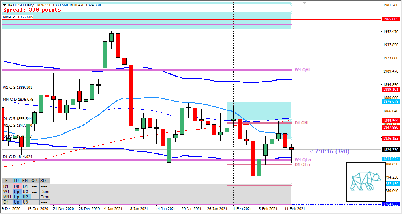Click the pink 'Dn' trend cell for D1
The height and width of the screenshot is (214, 402).
pyautogui.click(x=17, y=186)
